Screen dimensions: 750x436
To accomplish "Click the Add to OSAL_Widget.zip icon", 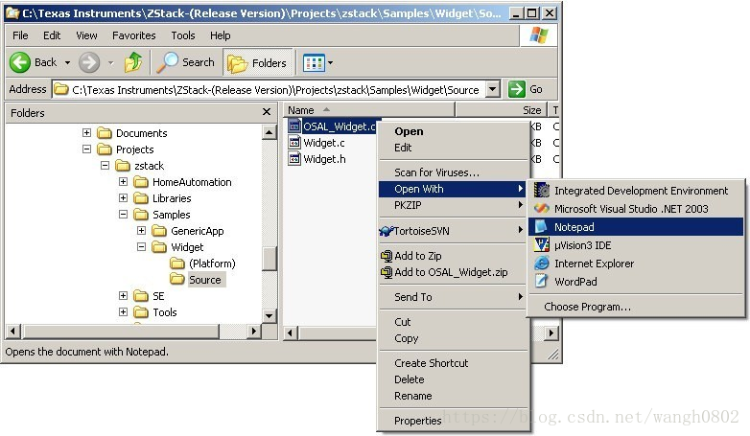I will point(386,272).
